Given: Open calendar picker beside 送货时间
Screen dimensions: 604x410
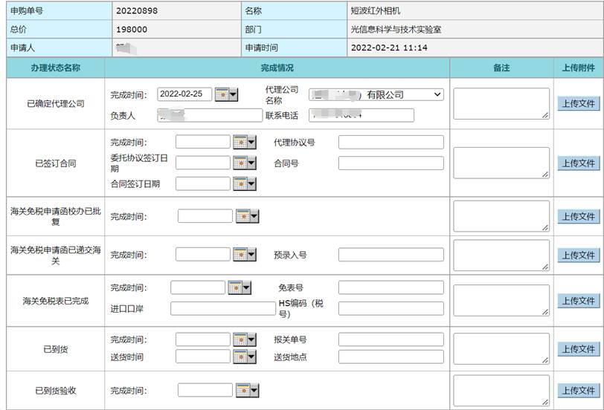Looking at the screenshot, I should 245,357.
